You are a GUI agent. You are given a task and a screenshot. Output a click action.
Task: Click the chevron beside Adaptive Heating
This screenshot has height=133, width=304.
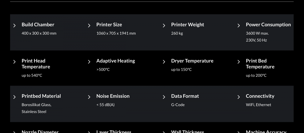click(89, 62)
